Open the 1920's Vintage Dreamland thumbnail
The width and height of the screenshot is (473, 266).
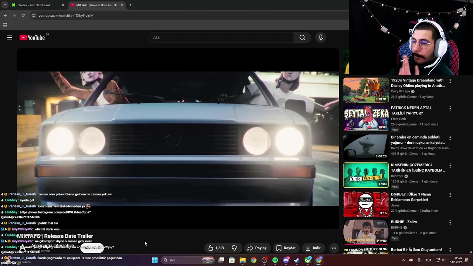[366, 90]
